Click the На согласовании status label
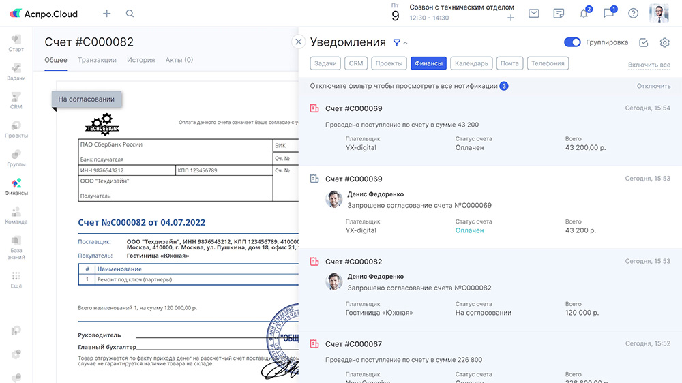Screen dimensions: 682x383 click(87, 99)
